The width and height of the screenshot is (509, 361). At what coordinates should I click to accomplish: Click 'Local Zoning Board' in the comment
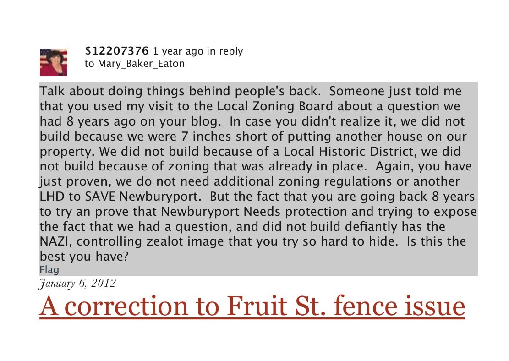click(x=275, y=106)
